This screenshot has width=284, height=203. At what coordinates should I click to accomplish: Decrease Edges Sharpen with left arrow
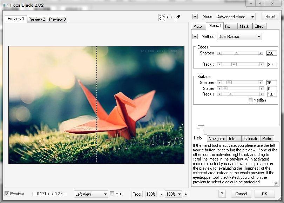pos(219,53)
